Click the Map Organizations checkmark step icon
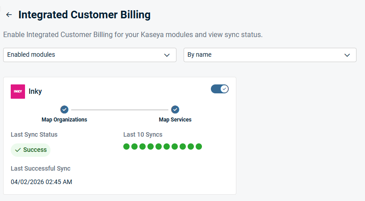 tap(64, 109)
